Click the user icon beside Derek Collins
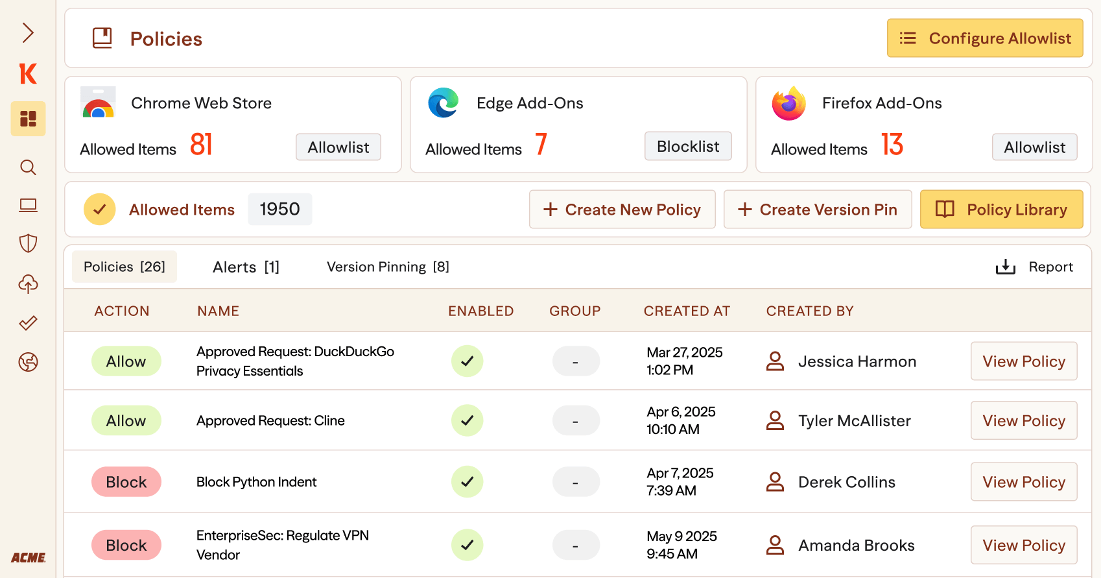This screenshot has width=1101, height=578. tap(775, 482)
